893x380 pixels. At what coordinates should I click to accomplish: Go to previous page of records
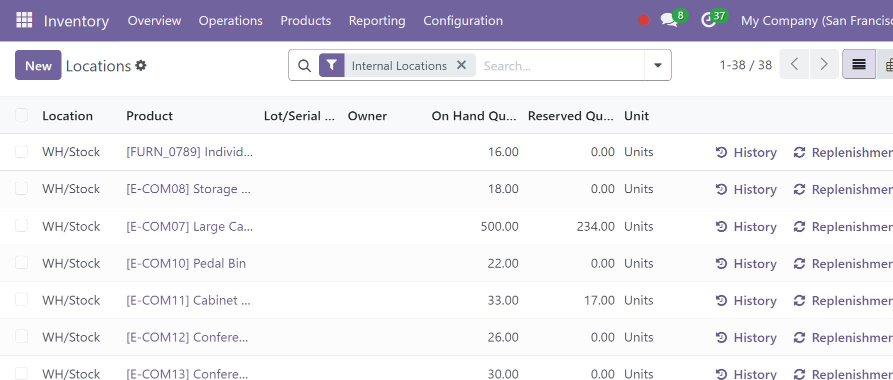pos(794,64)
